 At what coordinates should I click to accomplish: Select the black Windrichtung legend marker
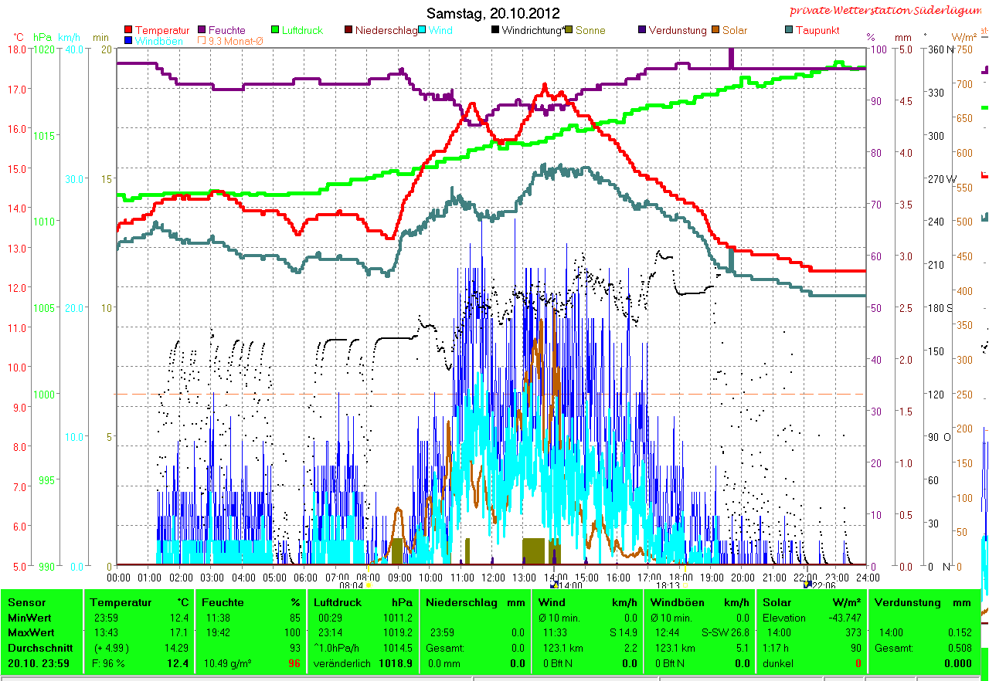(x=495, y=30)
